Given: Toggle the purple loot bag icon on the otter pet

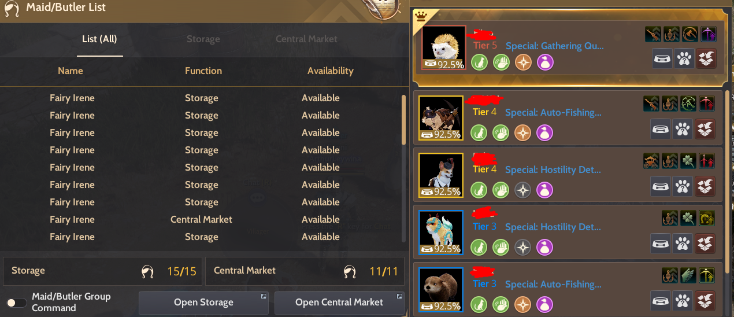Looking at the screenshot, I should tap(545, 304).
